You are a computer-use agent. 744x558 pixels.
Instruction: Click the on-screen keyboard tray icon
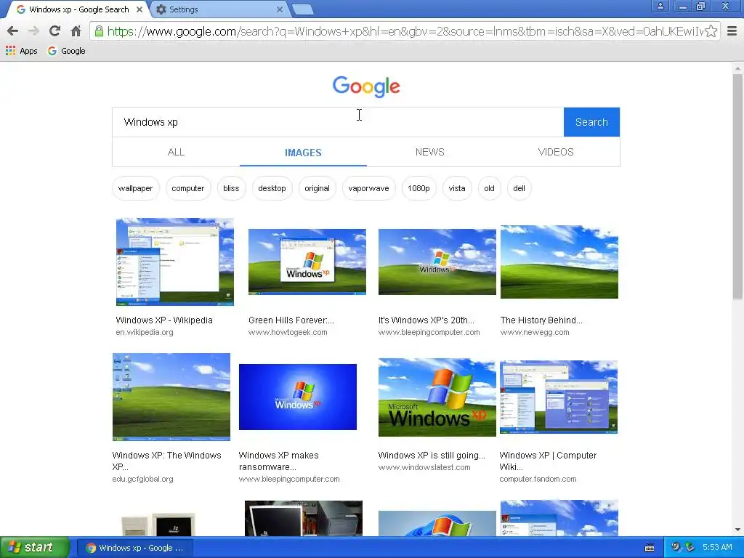pos(650,548)
